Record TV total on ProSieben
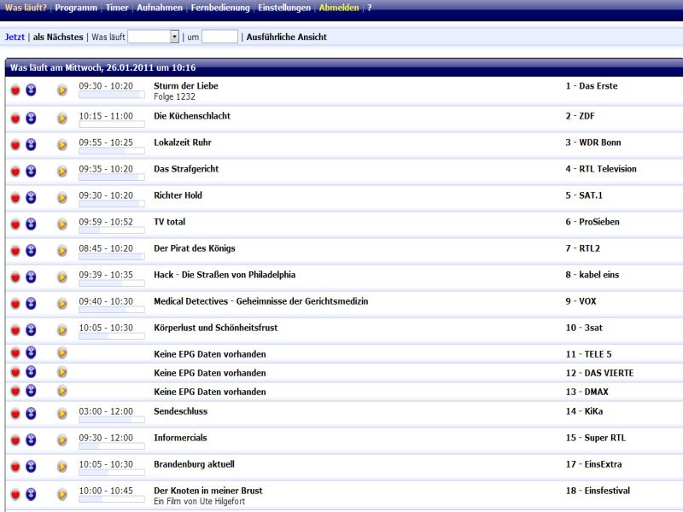Viewport: 683px width, 512px height. coord(15,224)
